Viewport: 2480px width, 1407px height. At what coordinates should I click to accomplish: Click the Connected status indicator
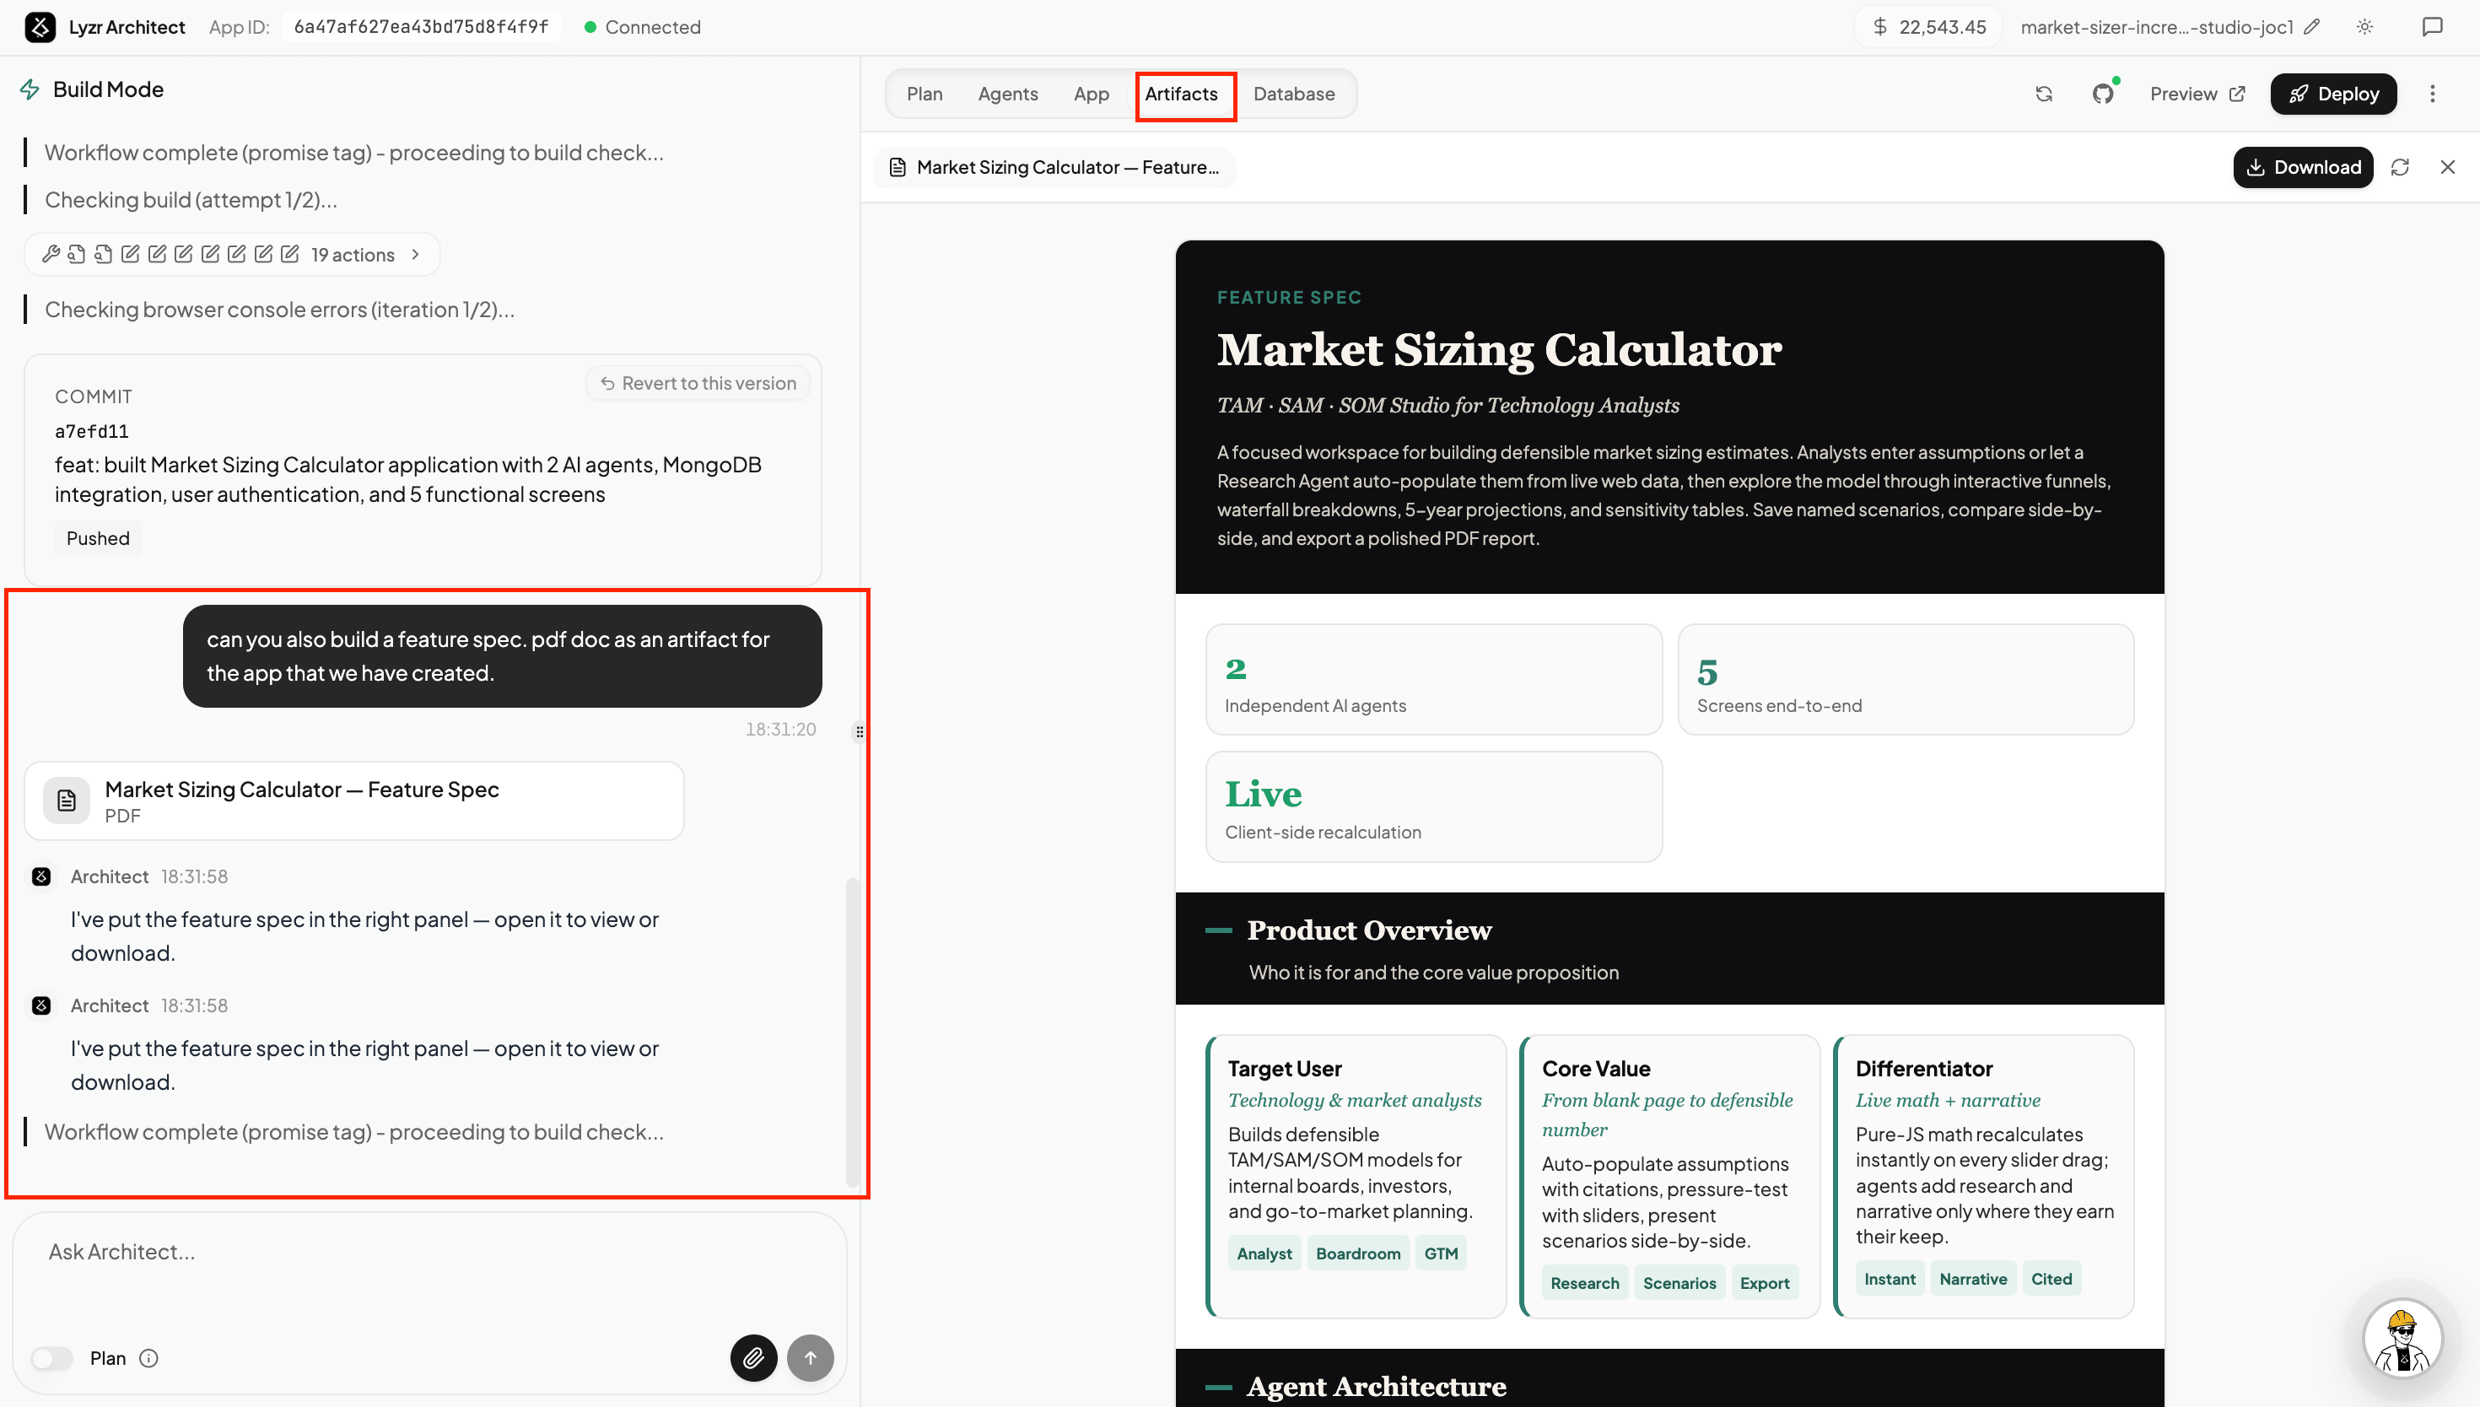[x=643, y=27]
